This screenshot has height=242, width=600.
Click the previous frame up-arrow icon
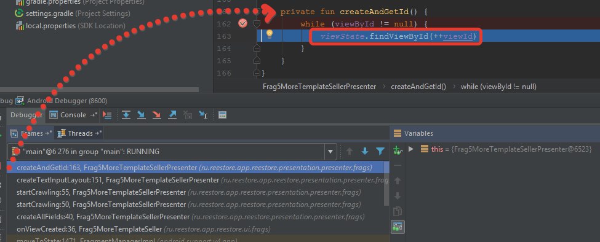click(349, 152)
